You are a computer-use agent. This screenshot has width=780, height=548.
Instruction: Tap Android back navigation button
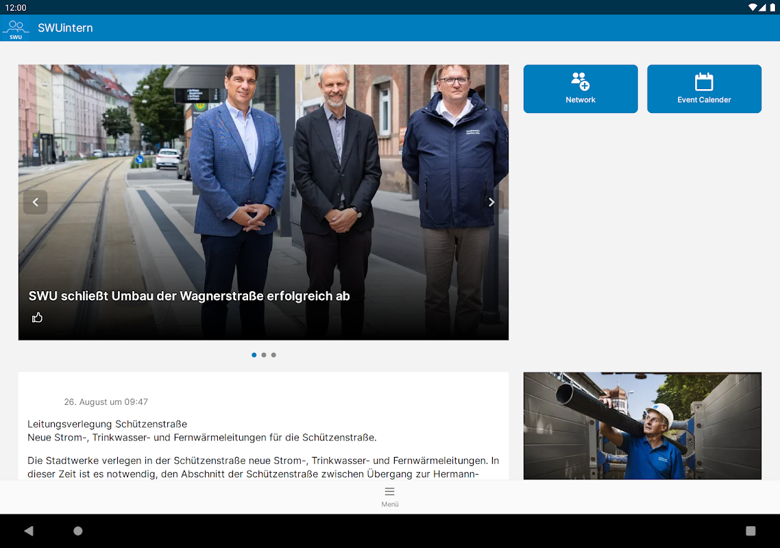[x=29, y=531]
